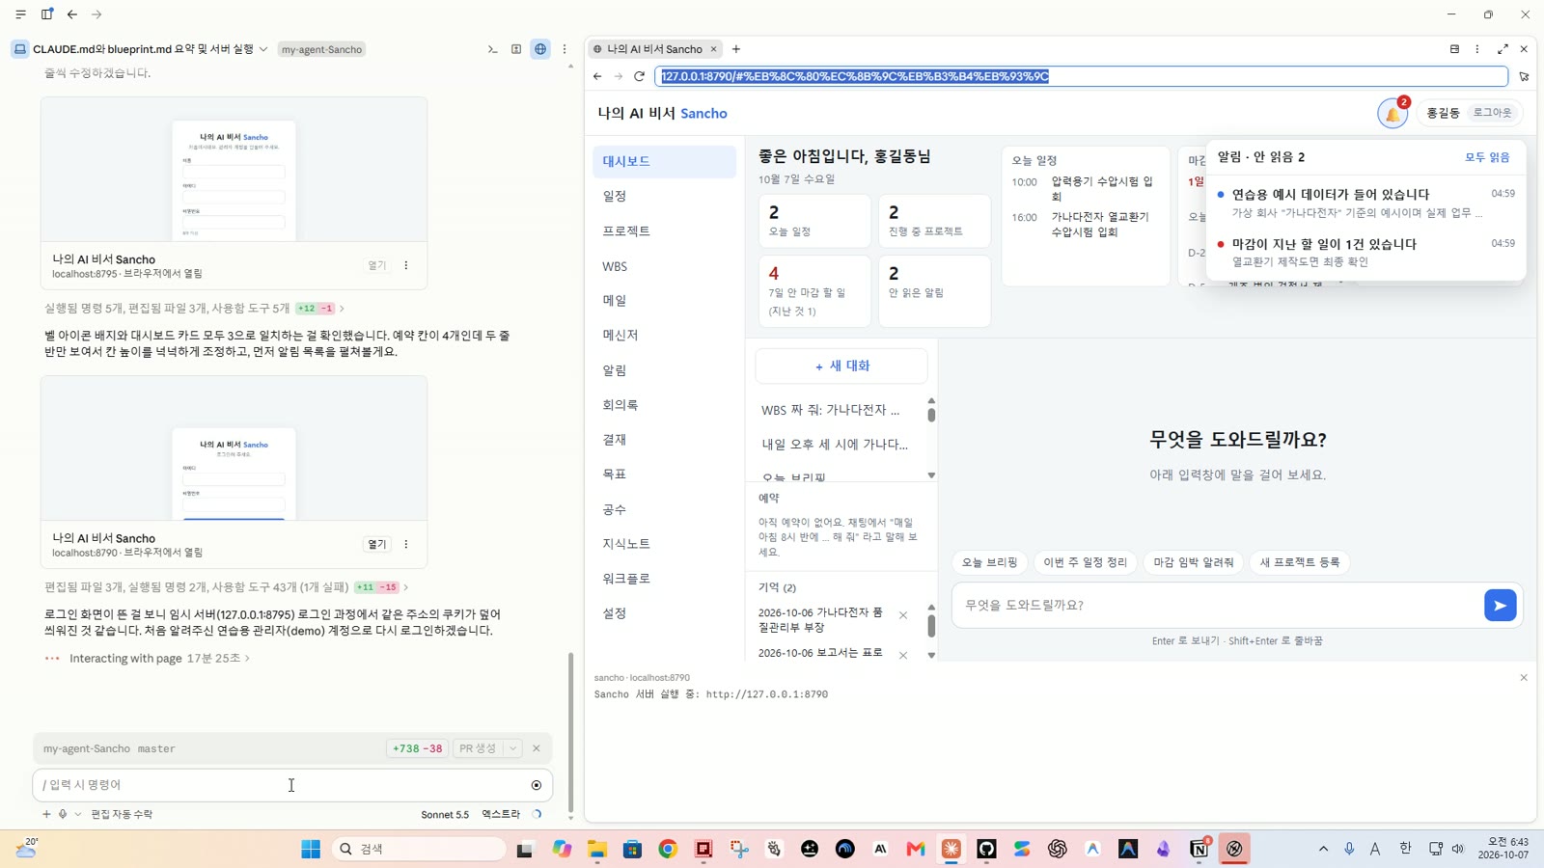Send the chat message with the blue arrow
This screenshot has height=868, width=1544.
point(1500,606)
